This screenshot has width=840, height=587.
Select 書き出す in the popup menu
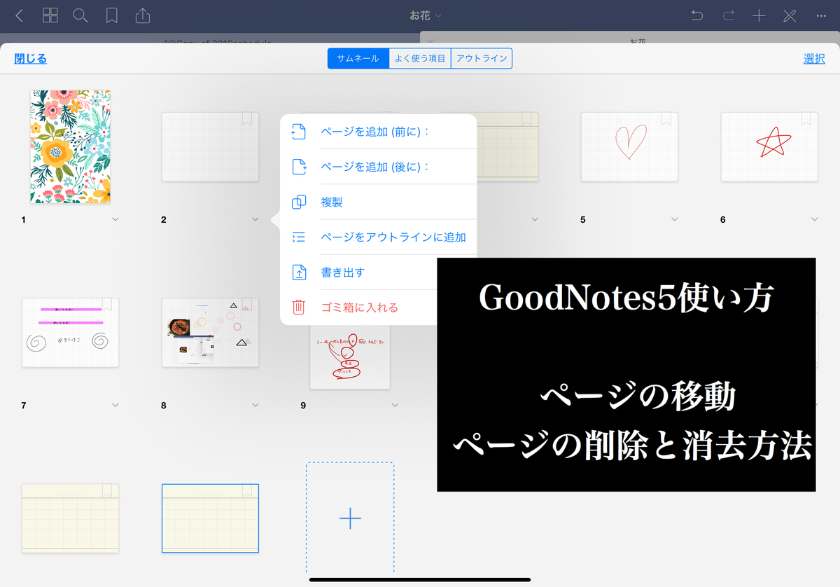tap(359, 272)
